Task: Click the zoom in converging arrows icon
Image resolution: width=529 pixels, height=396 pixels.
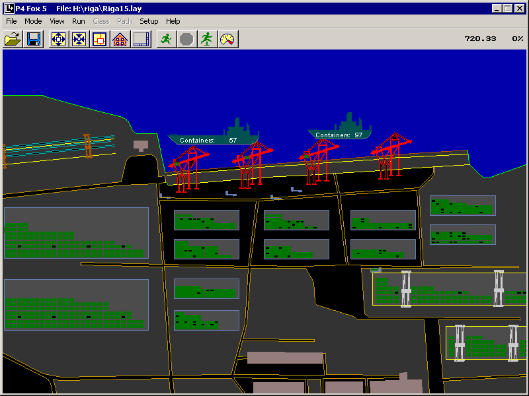Action: [79, 39]
